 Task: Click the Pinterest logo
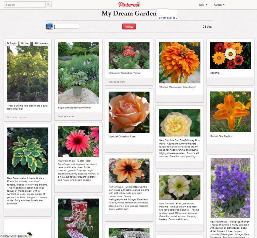129,4
